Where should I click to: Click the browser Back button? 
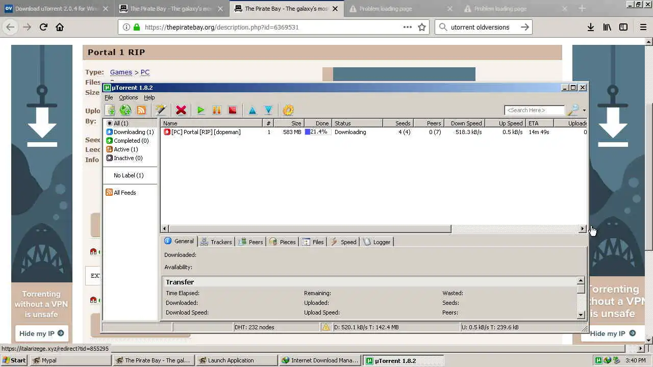11,27
